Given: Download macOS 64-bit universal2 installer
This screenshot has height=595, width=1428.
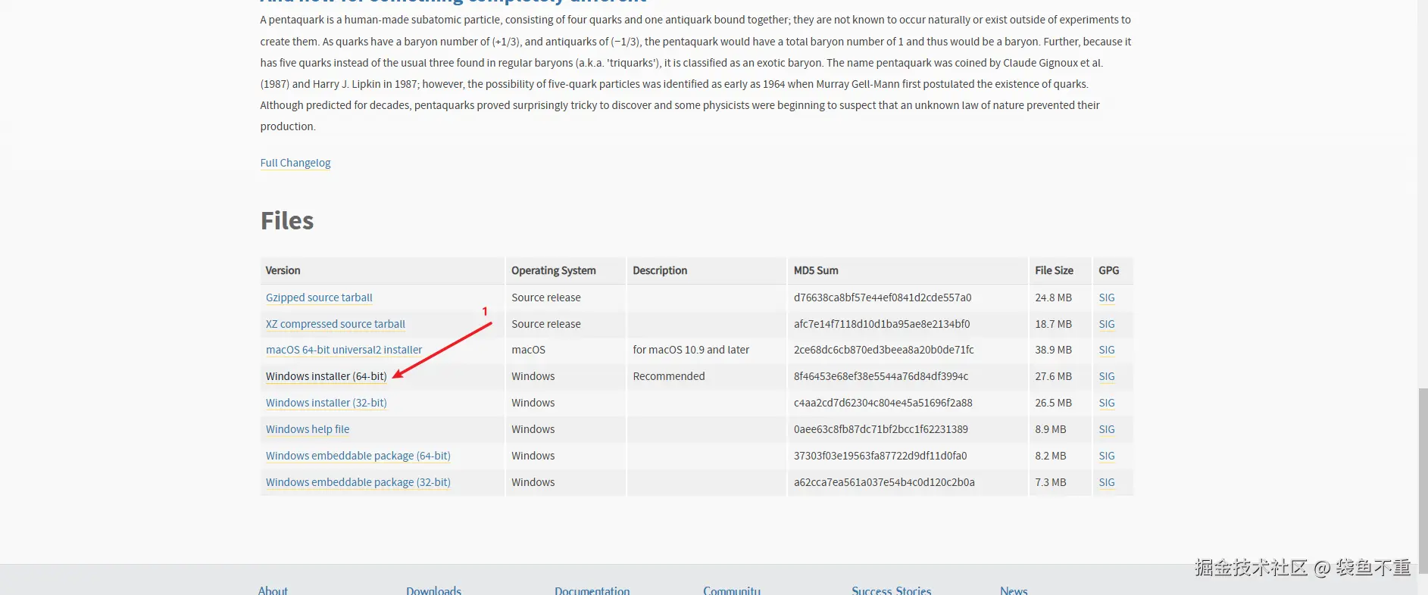Looking at the screenshot, I should tap(344, 350).
